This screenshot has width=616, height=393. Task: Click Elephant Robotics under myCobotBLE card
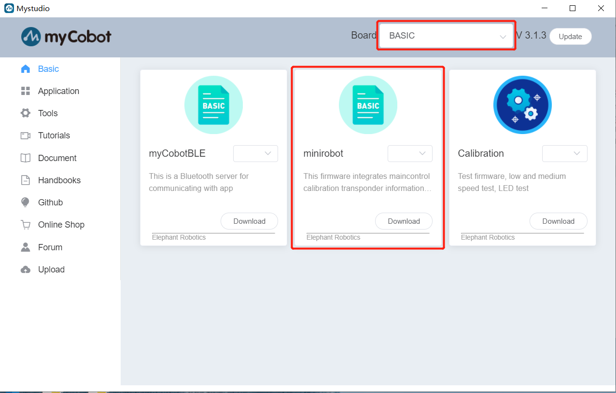179,237
